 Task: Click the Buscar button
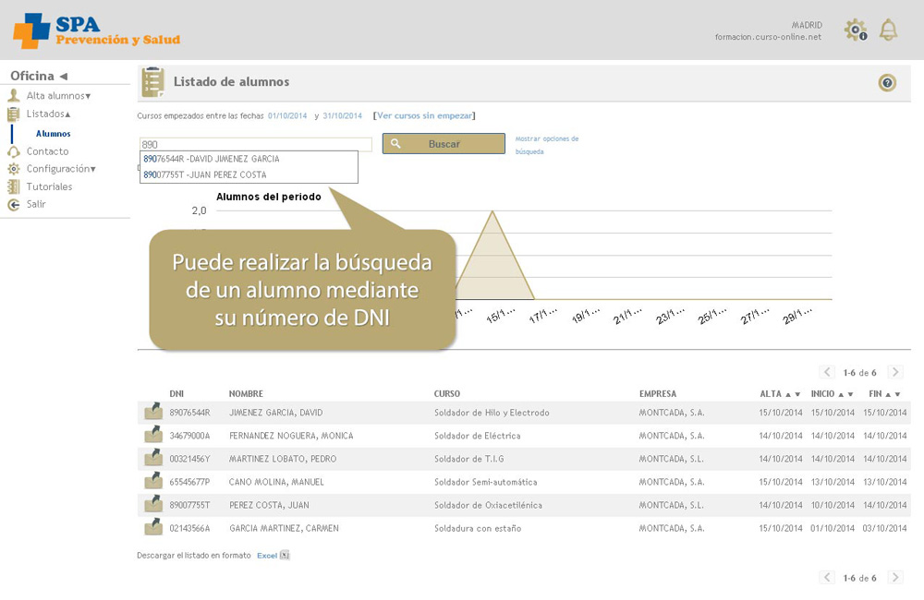point(444,144)
